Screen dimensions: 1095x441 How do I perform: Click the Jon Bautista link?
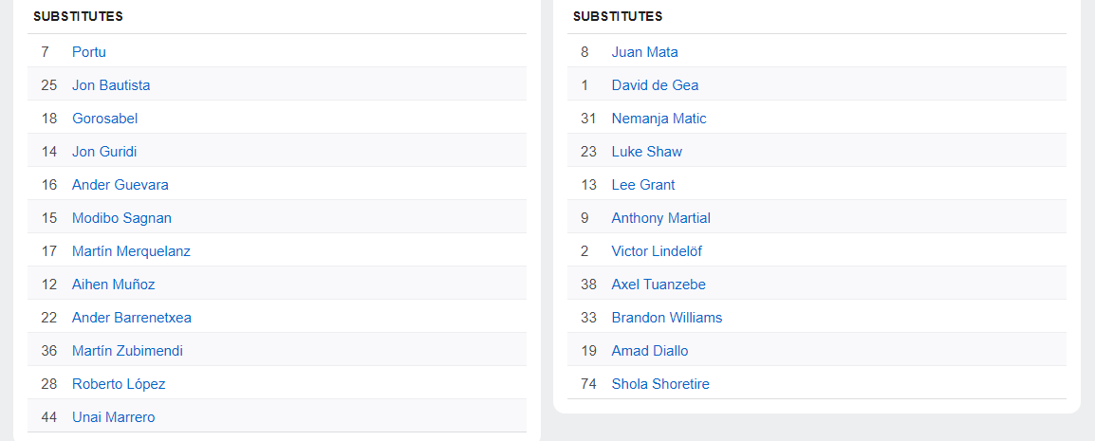(111, 85)
